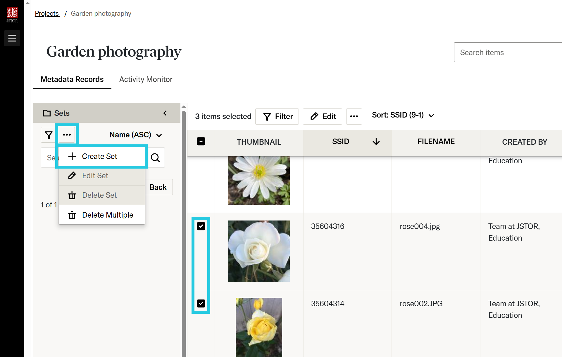Screen dimensions: 562x357
Task: Open the yellow rose thumbnail
Action: coord(259,327)
